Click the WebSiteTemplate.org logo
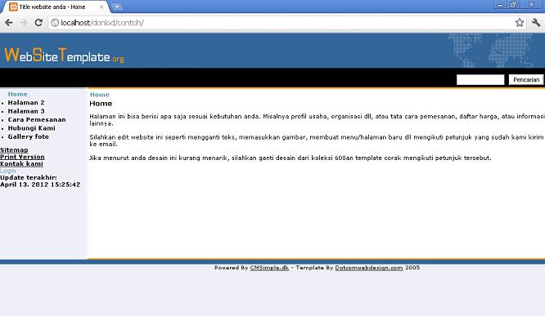 (64, 56)
